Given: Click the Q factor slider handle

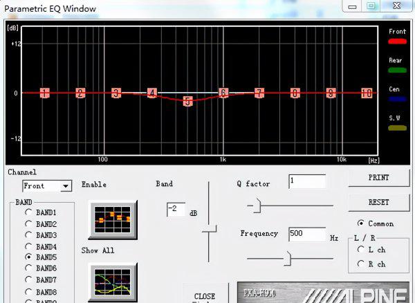Looking at the screenshot, I should (255, 205).
